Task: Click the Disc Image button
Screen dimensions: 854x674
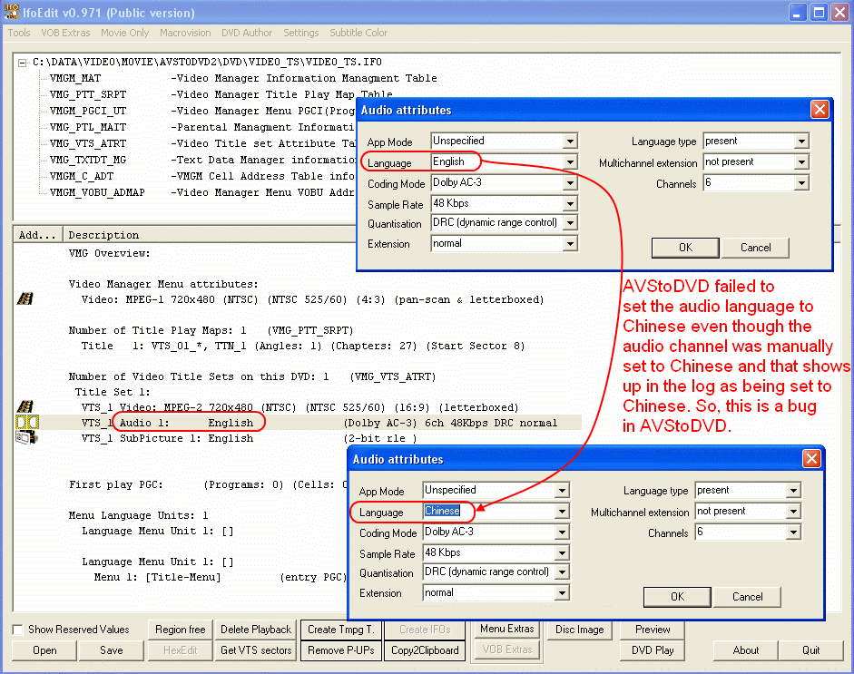Action: click(x=580, y=630)
